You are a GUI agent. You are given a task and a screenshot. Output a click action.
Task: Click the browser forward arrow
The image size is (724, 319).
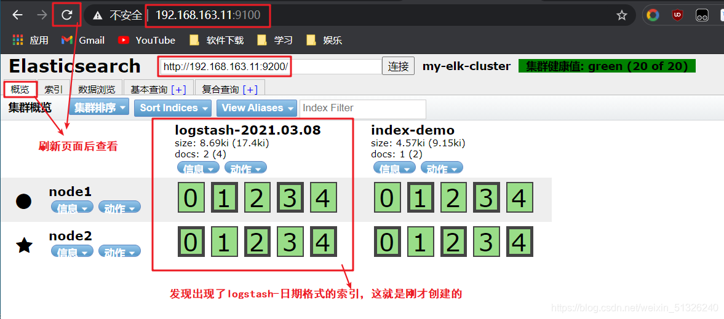[42, 15]
